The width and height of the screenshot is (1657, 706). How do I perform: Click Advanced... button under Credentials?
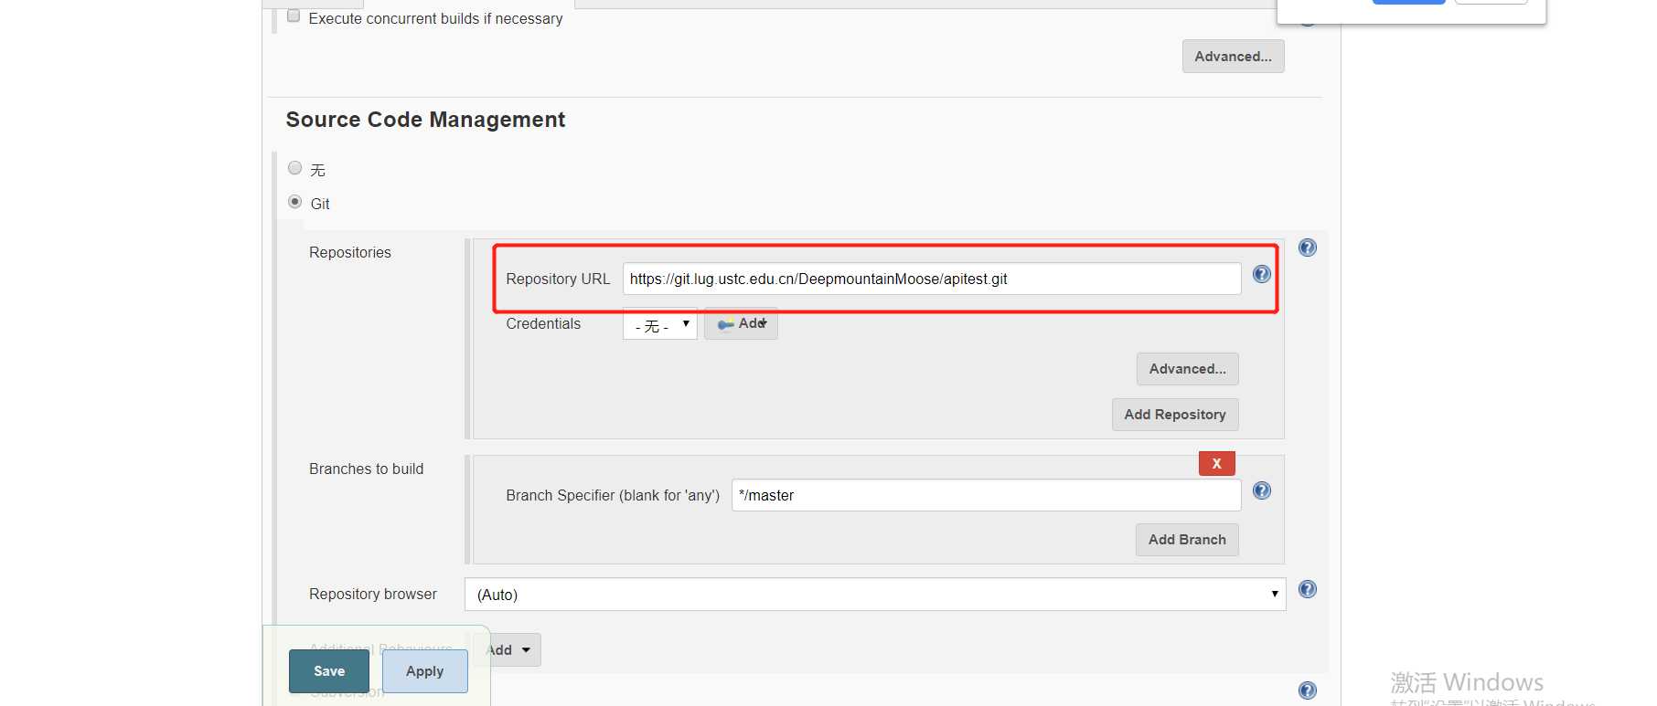(x=1188, y=369)
